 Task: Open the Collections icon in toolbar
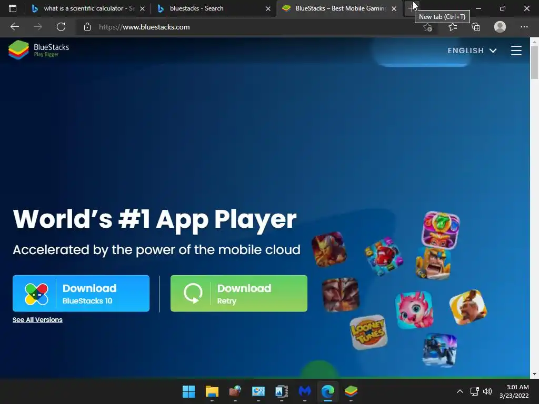tap(476, 27)
